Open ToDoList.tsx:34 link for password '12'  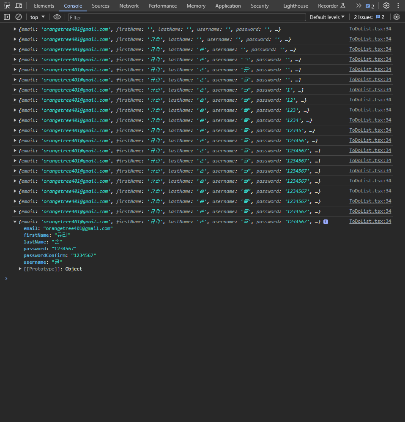click(x=370, y=100)
